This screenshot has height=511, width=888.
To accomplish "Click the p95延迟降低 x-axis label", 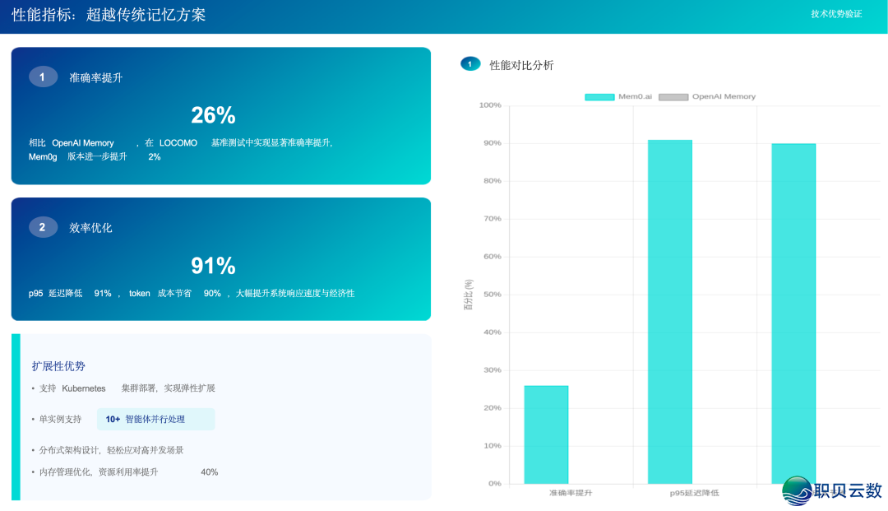I will point(694,493).
